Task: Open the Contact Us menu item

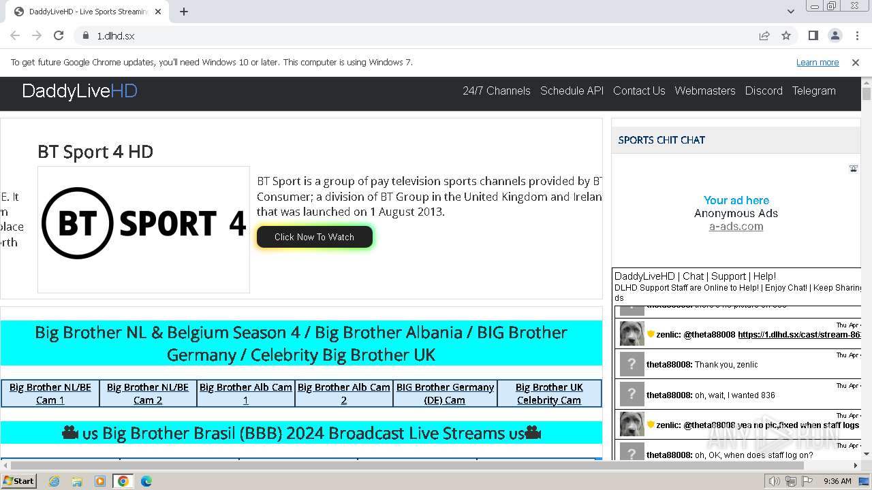Action: [639, 91]
